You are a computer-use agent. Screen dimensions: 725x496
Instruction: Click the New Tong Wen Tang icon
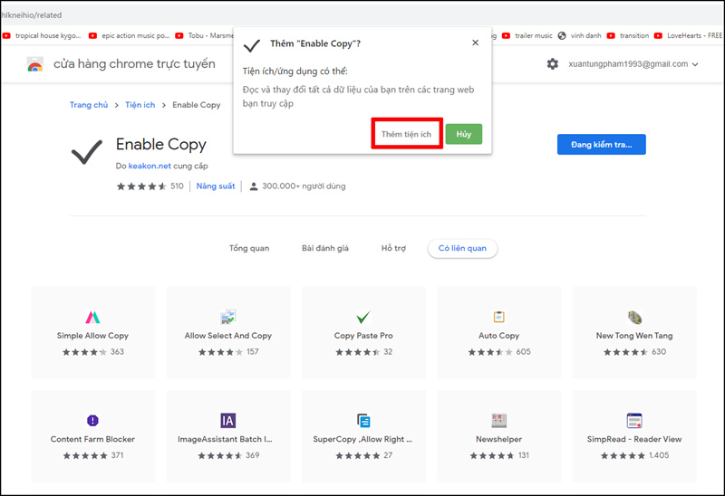[x=634, y=318]
